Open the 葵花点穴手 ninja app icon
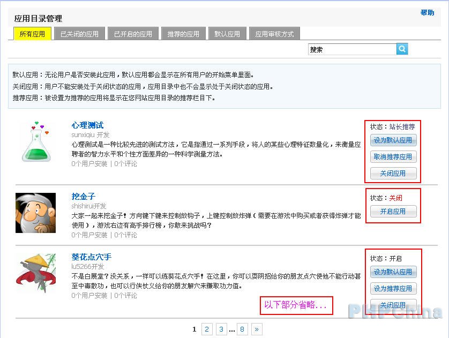This screenshot has height=338, width=449. (x=35, y=273)
